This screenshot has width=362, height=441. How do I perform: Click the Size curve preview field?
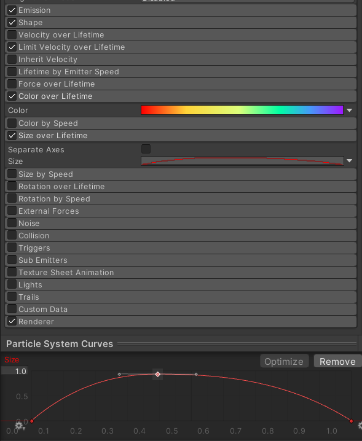click(242, 161)
